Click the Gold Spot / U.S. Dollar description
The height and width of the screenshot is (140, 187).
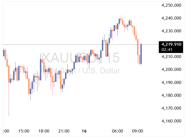[81, 71]
